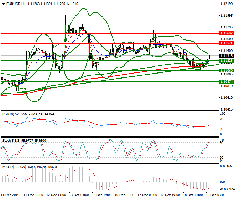Click the 1.11795 price scale value
The width and height of the screenshot is (235, 199).
pos(227,27)
